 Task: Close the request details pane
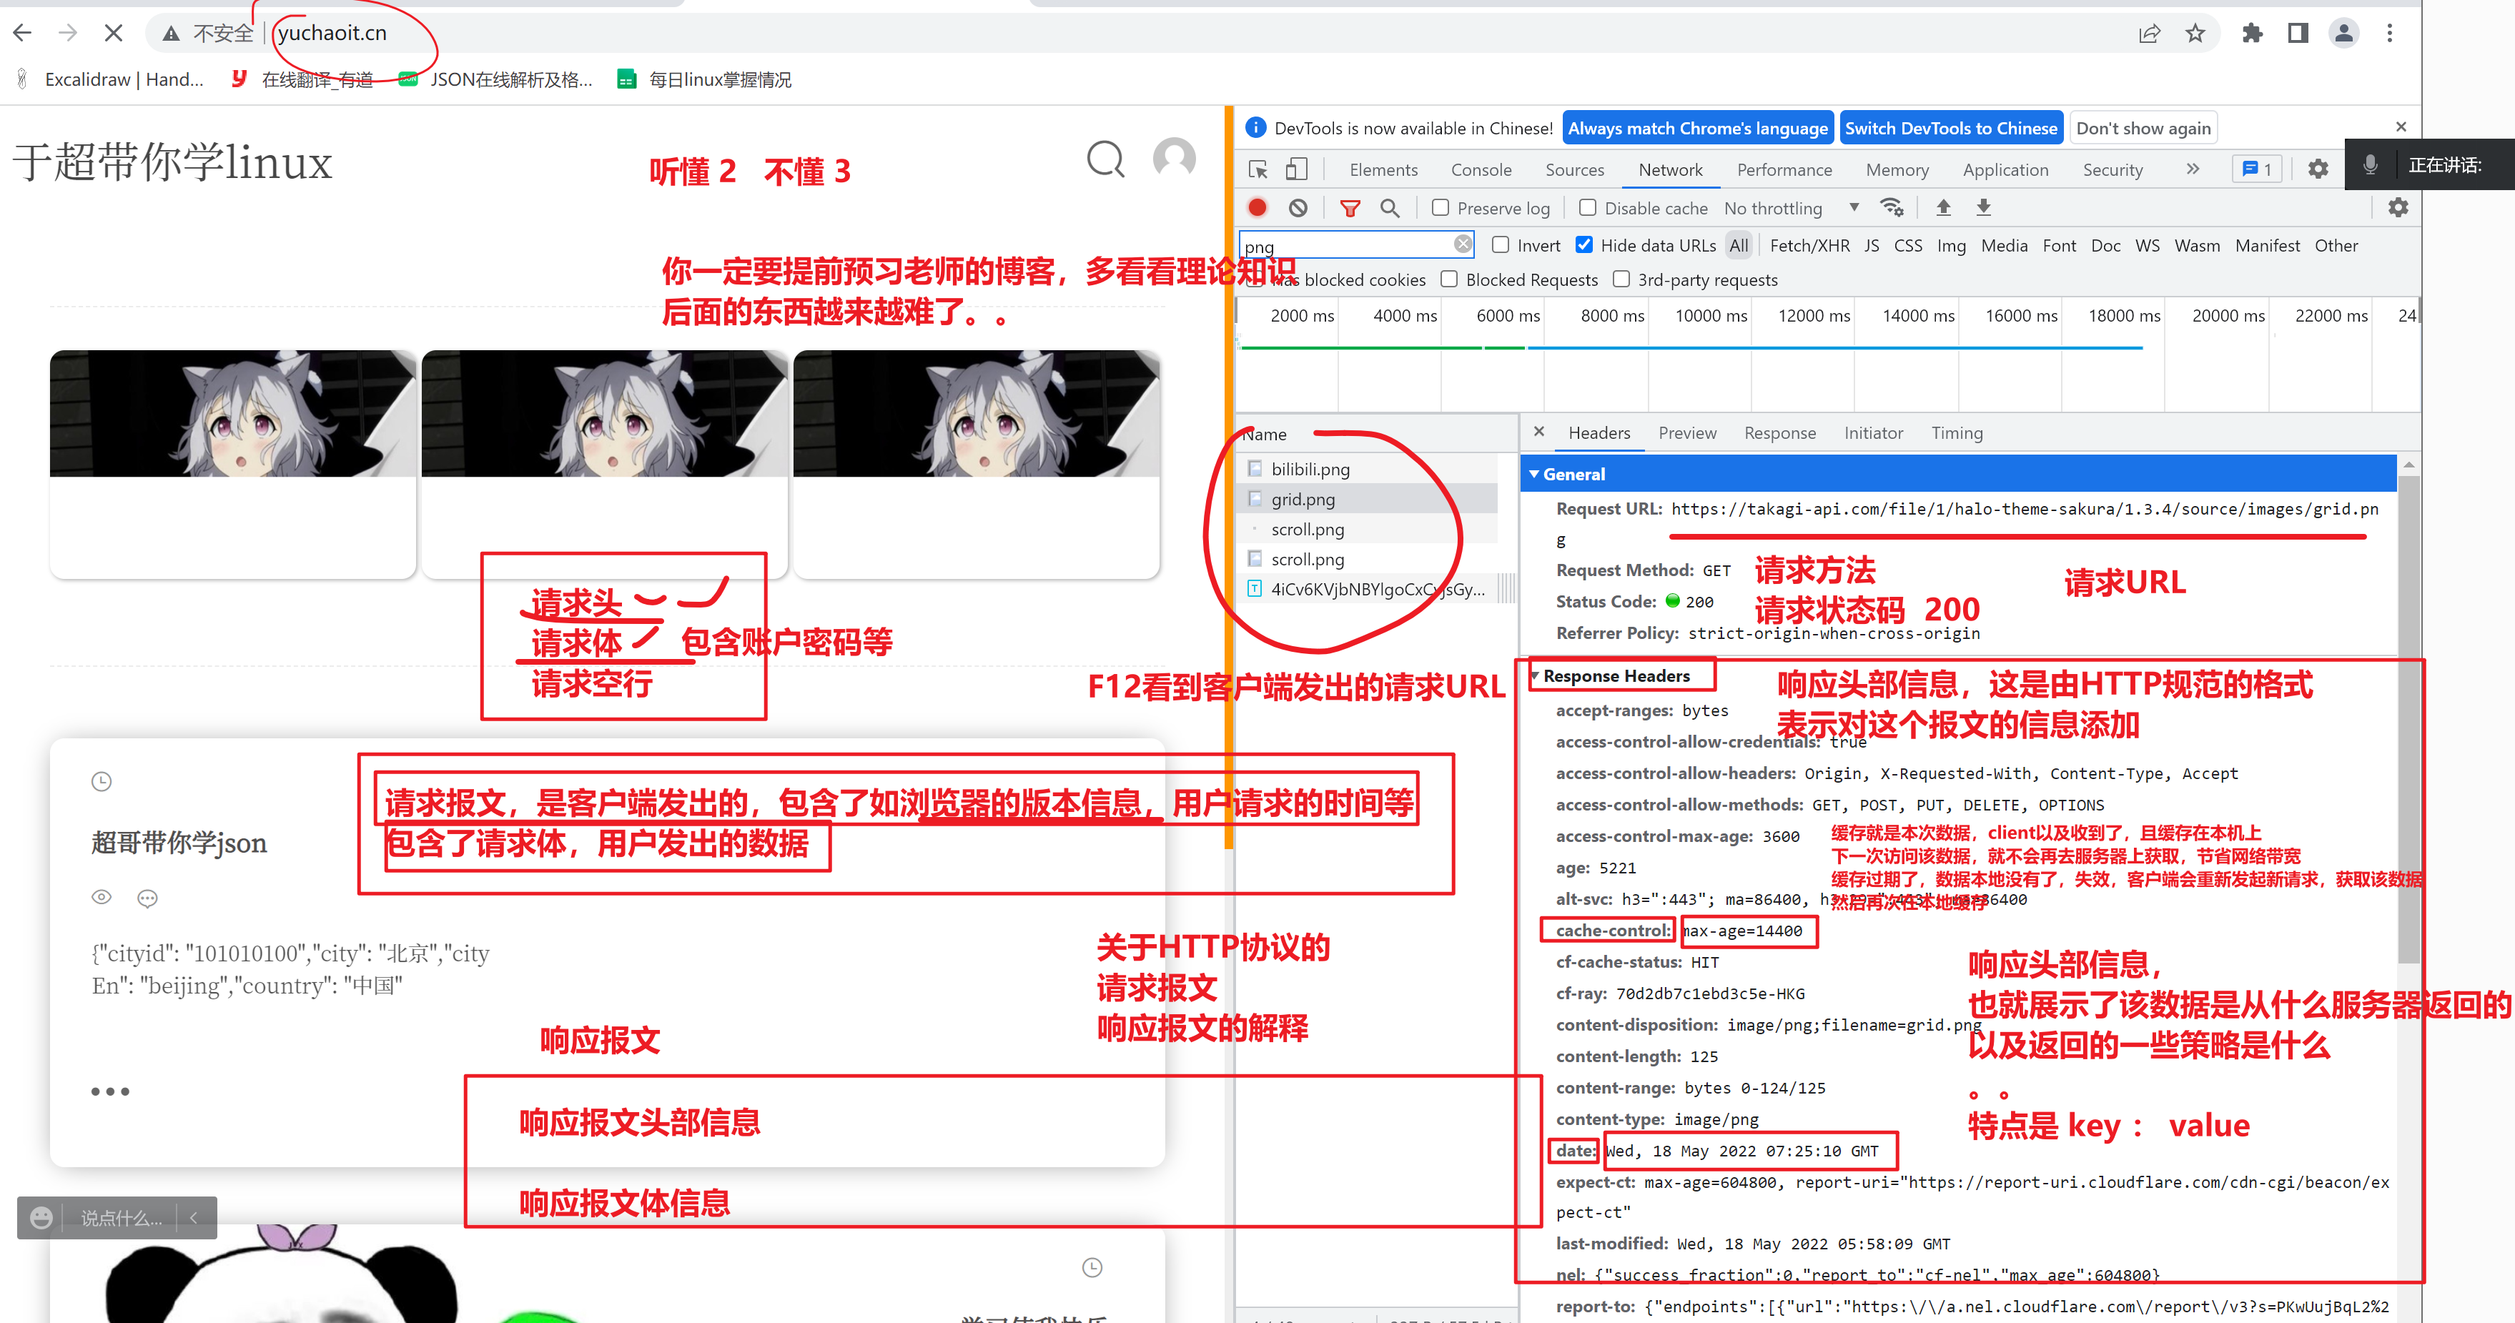pos(1538,432)
